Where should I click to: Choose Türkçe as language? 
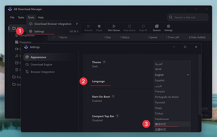(x=172, y=113)
